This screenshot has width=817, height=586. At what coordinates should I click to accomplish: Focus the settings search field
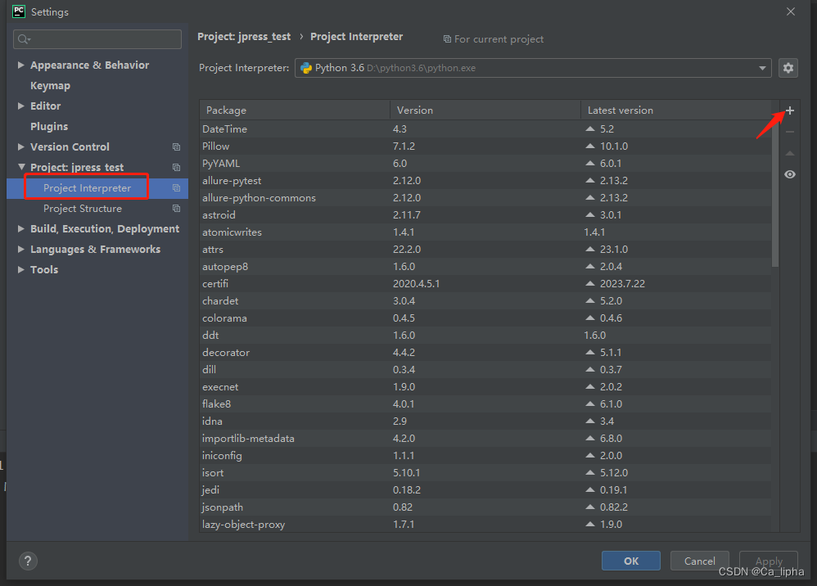coord(97,39)
